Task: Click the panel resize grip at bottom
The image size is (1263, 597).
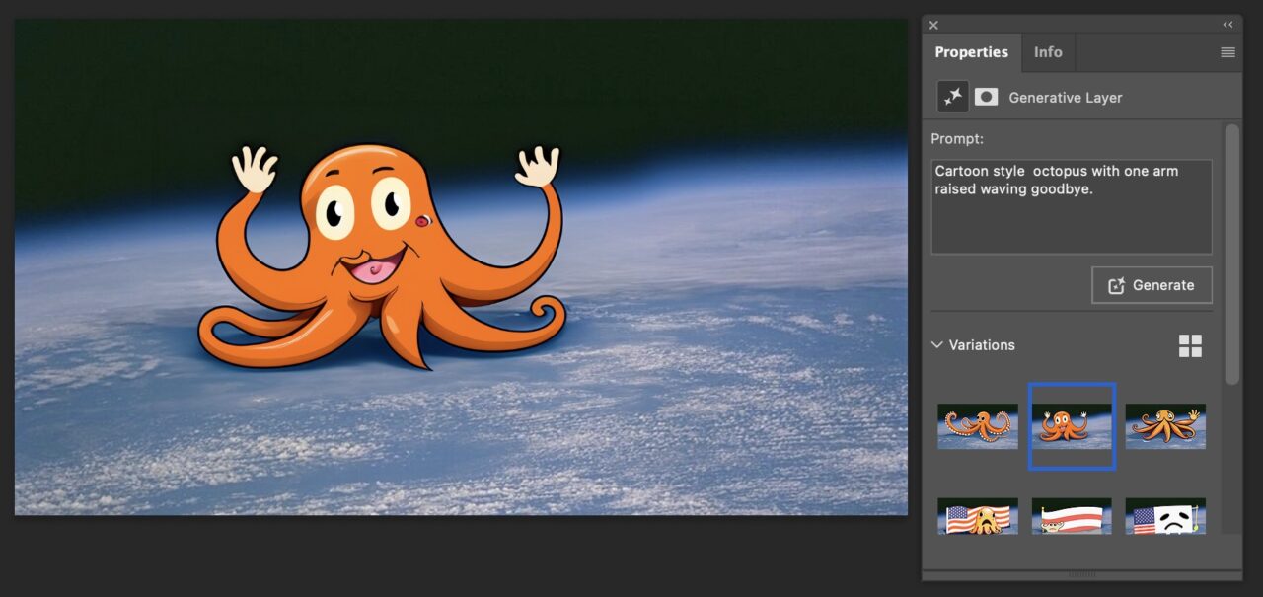Action: (x=1081, y=574)
